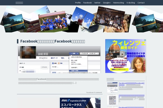Open the second sidebar post thumbnail
163x108 pixels.
point(112,99)
